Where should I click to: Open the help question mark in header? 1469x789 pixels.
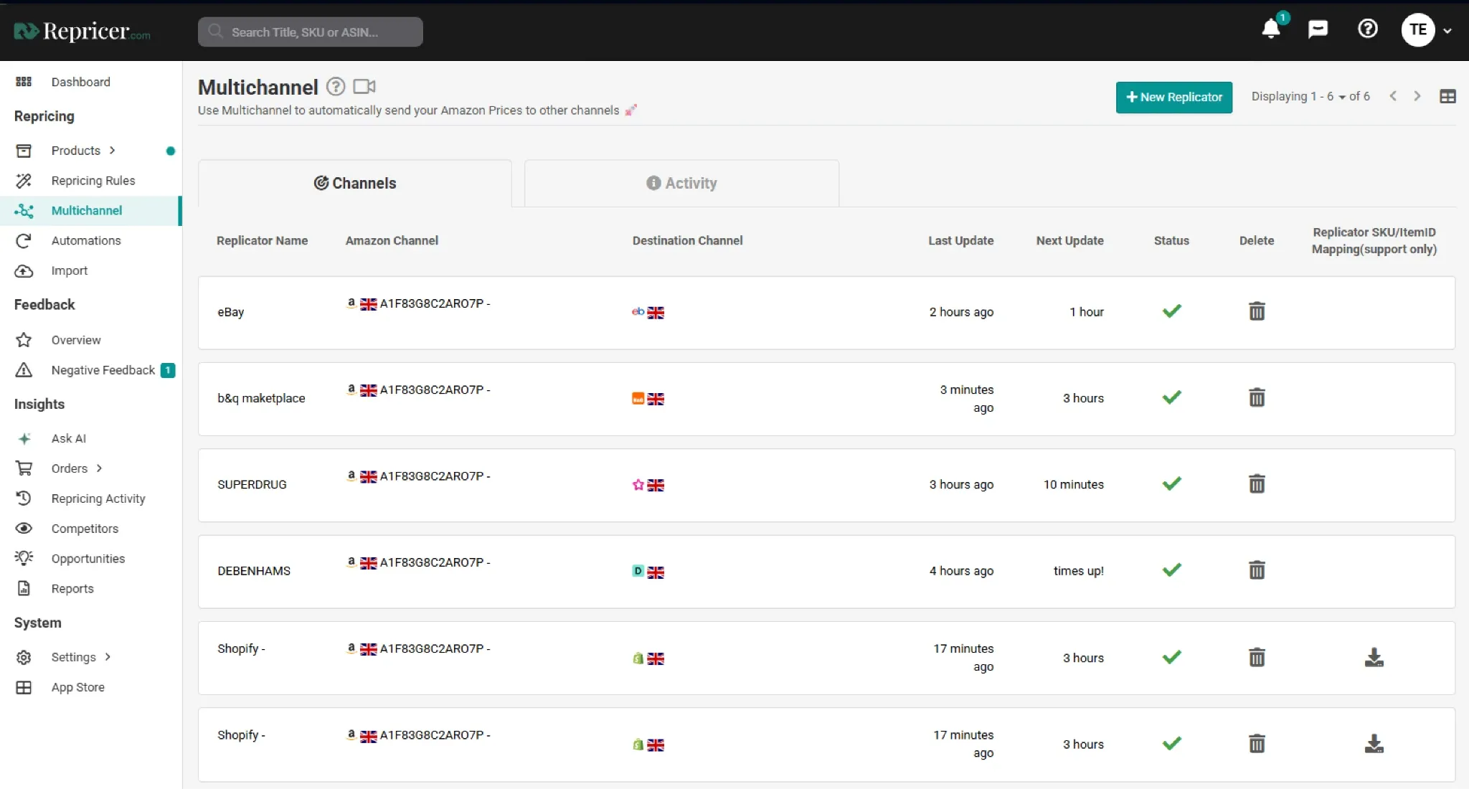[x=1367, y=29]
